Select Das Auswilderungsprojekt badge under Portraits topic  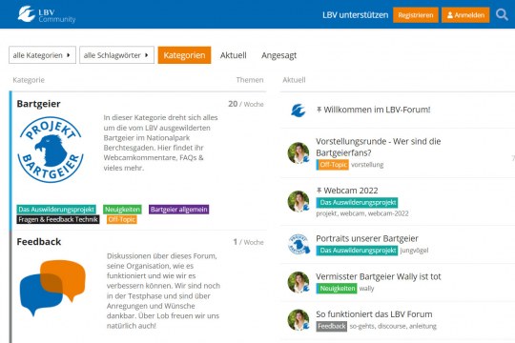[357, 251]
